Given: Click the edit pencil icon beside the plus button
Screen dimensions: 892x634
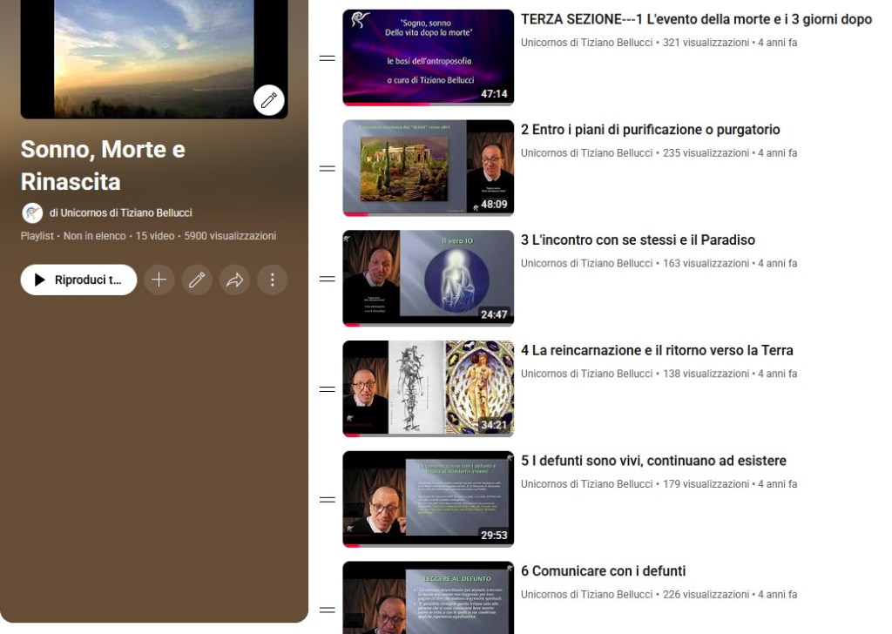Looking at the screenshot, I should tap(197, 280).
